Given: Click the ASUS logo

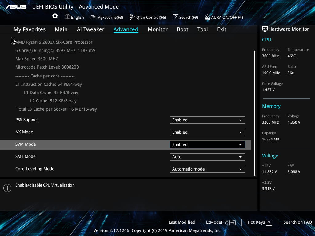Looking at the screenshot, I should [16, 7].
